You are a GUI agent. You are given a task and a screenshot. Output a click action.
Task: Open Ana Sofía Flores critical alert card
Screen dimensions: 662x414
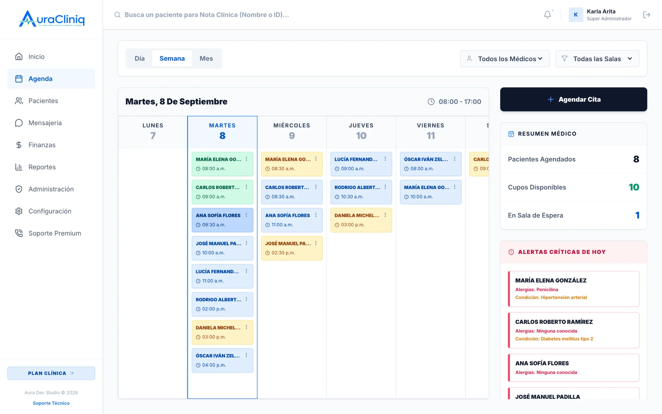[x=573, y=368]
